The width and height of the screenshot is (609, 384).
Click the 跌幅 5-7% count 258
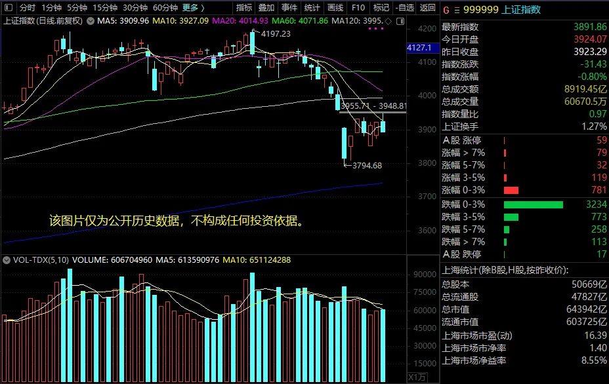[x=599, y=229]
